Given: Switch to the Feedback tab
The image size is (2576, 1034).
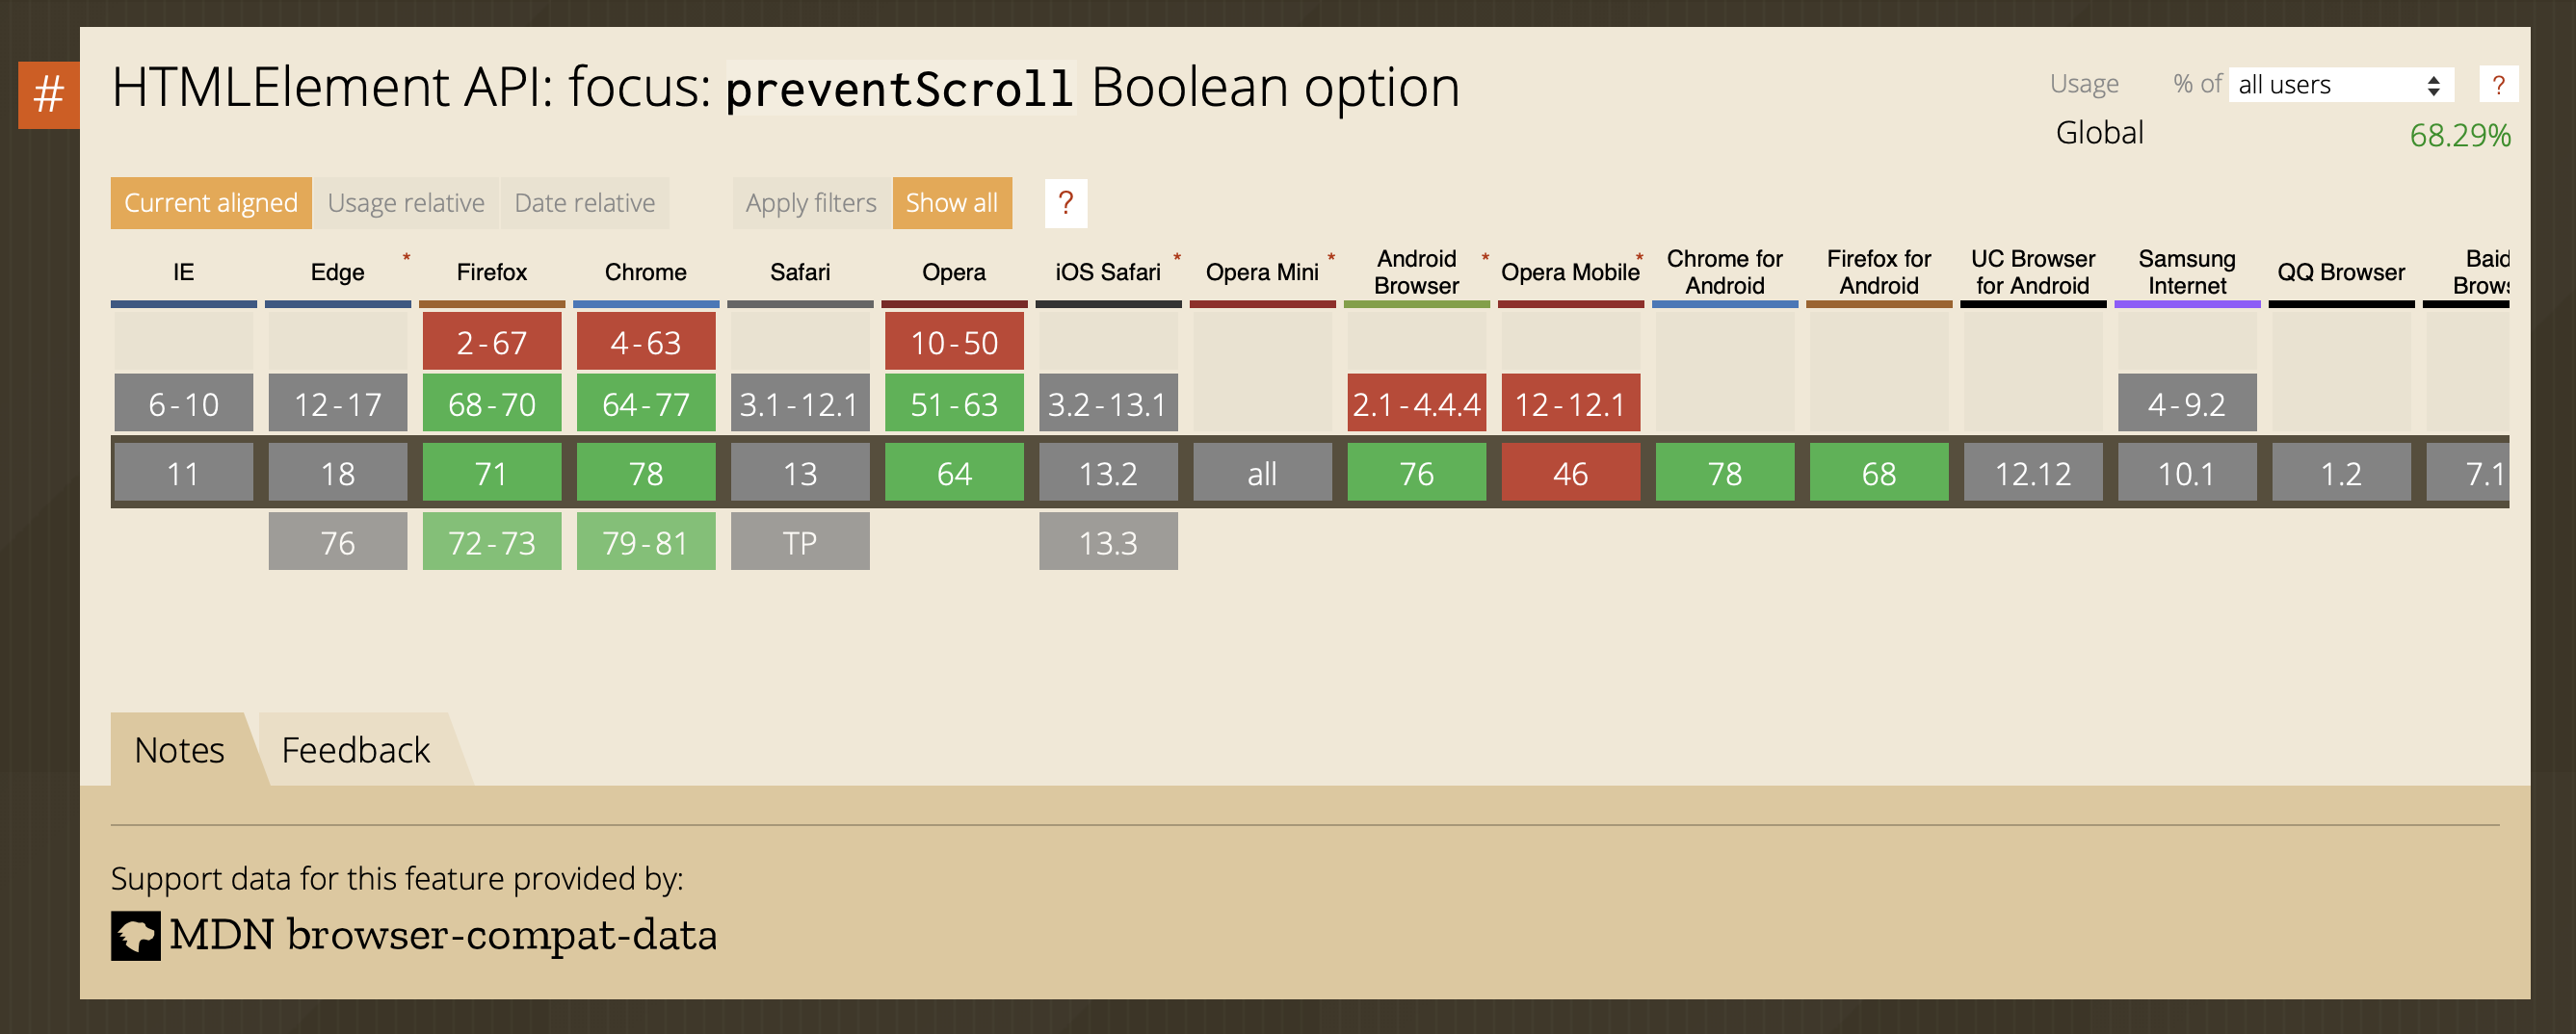Looking at the screenshot, I should (x=356, y=748).
